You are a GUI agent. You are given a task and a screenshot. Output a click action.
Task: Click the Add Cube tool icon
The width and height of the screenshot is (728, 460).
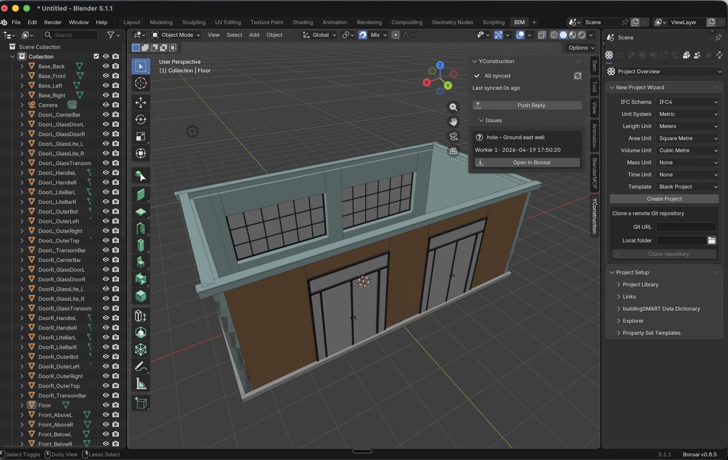(x=141, y=403)
